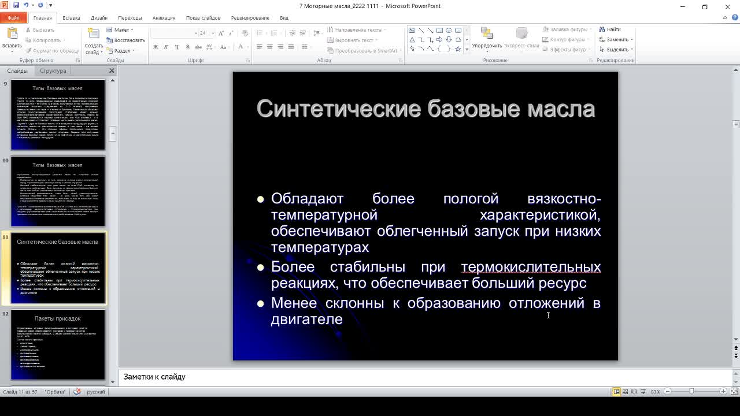Screen dimensions: 740x416
Task: Click the Cut (Вырезать) command
Action: pyautogui.click(x=39, y=30)
